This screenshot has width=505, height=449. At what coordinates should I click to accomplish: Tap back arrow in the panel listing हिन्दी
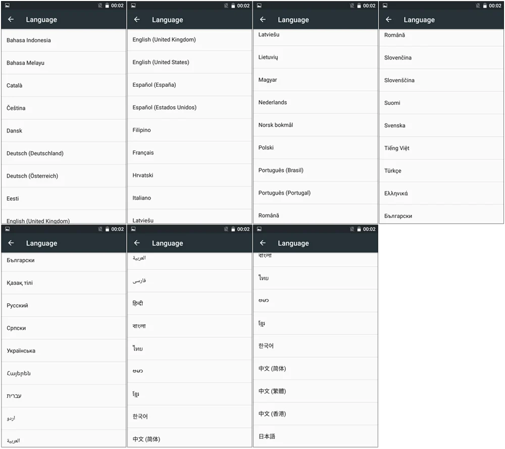coord(137,243)
